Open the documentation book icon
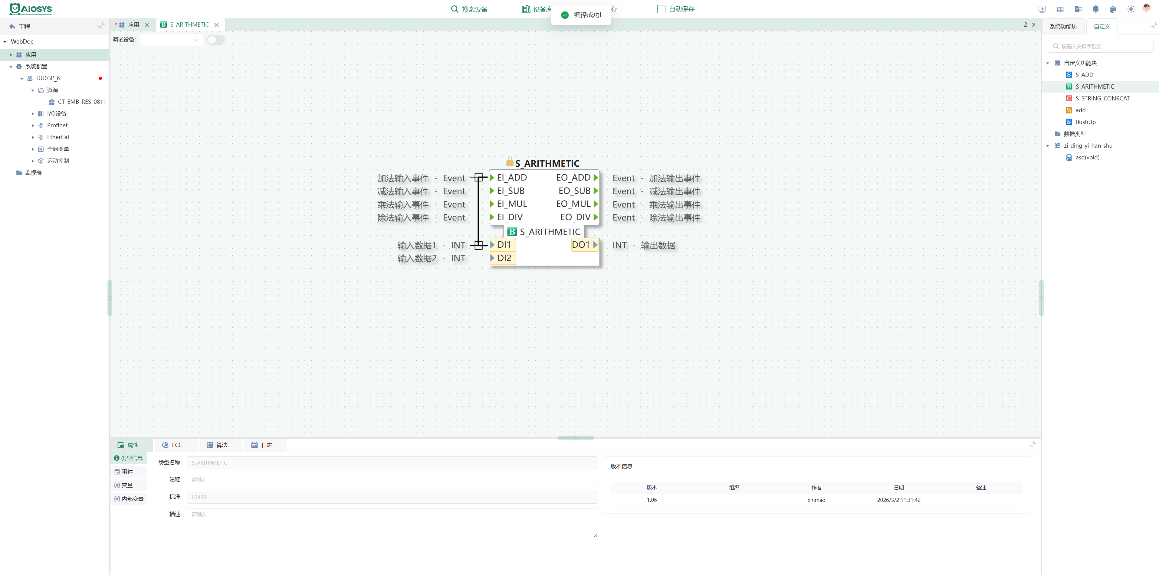The width and height of the screenshot is (1162, 575). pos(1060,9)
